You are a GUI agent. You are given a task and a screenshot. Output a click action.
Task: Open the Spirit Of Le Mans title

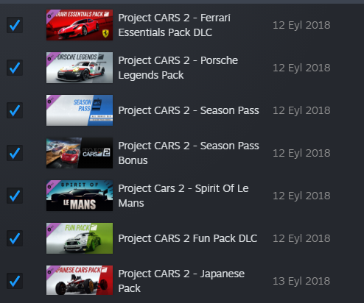[x=183, y=196]
